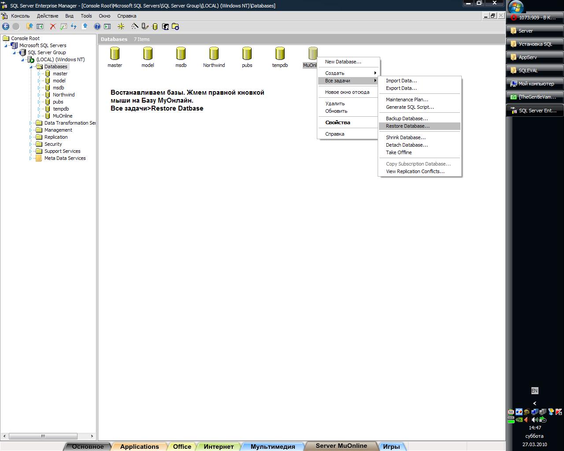Open the Northwind database icon in the right pane

pos(214,54)
